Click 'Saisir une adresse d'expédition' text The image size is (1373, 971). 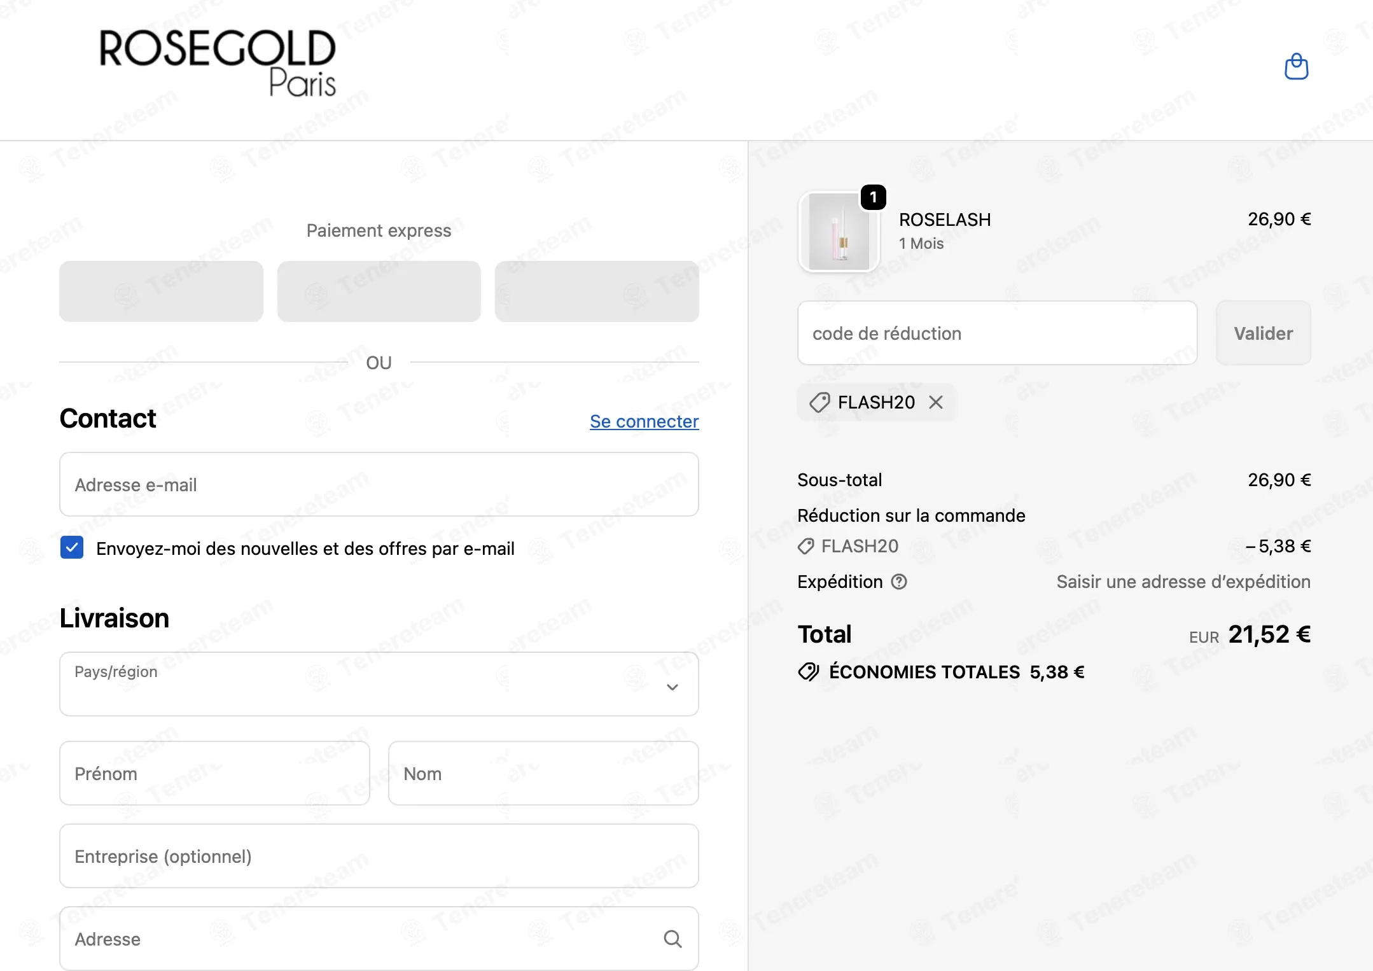pyautogui.click(x=1183, y=582)
